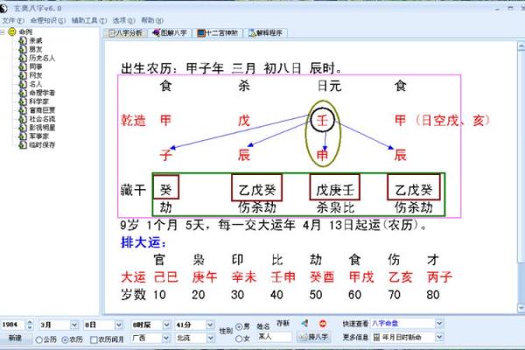Open the 广西 province dropdown
This screenshot has height=350, width=525.
click(x=166, y=338)
